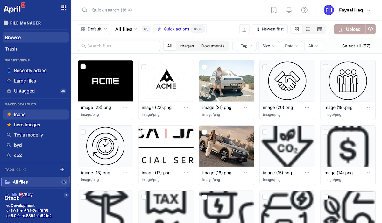Open Untagged smart view
This screenshot has height=223, width=382.
click(x=36, y=91)
